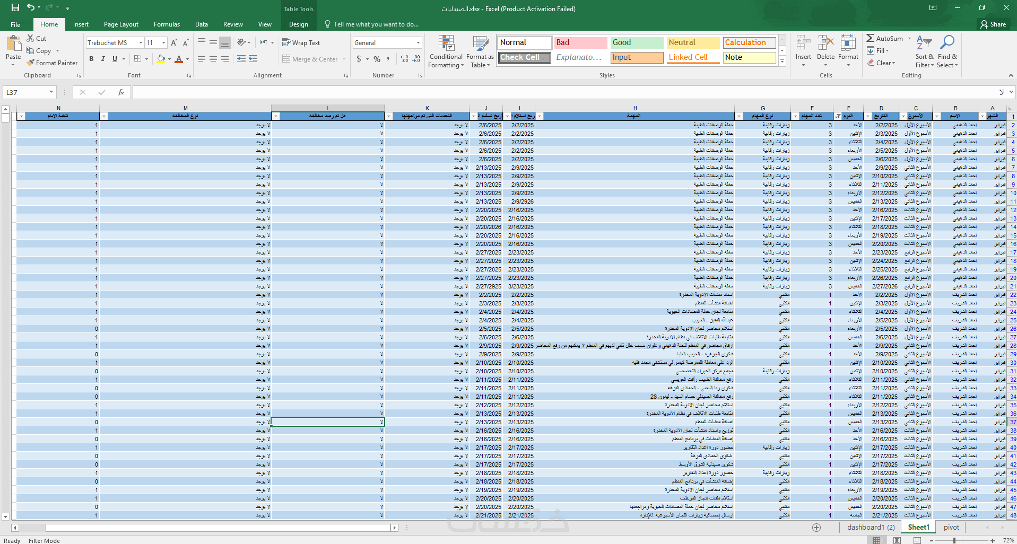Image resolution: width=1017 pixels, height=544 pixels.
Task: Toggle Italic formatting
Action: tap(103, 59)
